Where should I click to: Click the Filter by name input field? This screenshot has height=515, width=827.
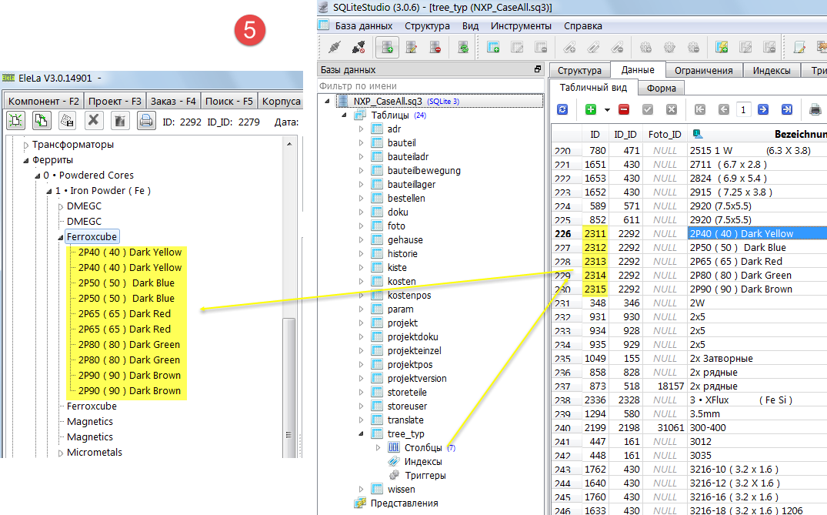[x=430, y=85]
